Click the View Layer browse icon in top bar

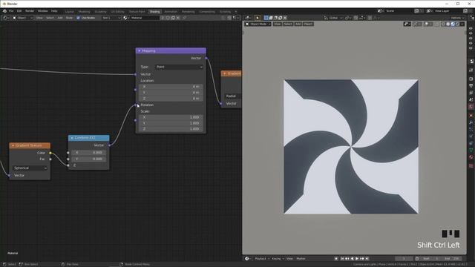pos(429,11)
